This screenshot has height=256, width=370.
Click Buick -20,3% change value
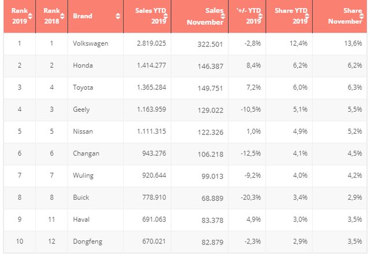click(x=250, y=198)
